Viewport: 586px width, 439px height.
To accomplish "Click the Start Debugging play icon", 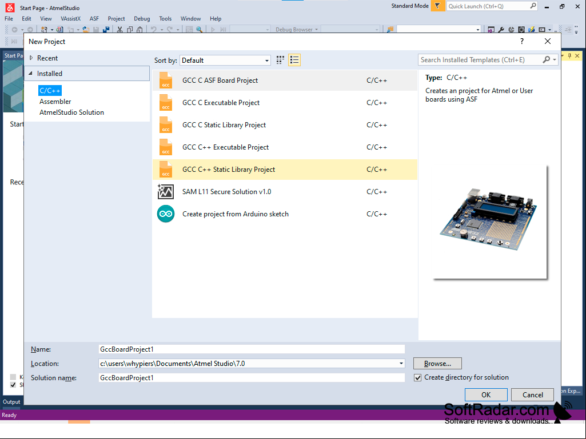I will click(213, 30).
